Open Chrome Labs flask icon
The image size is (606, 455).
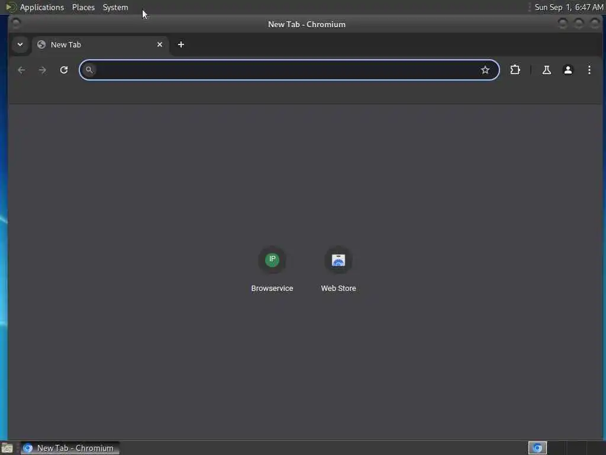(546, 70)
